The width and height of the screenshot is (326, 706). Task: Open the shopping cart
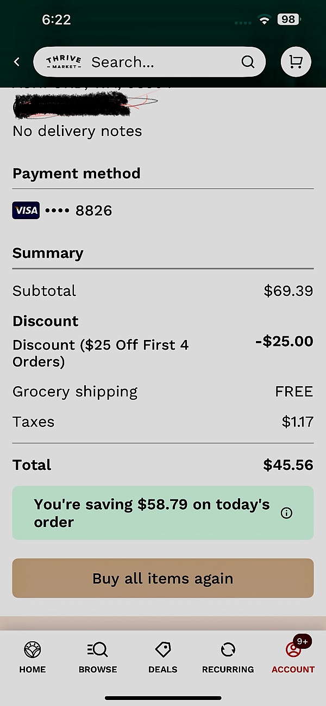[296, 62]
